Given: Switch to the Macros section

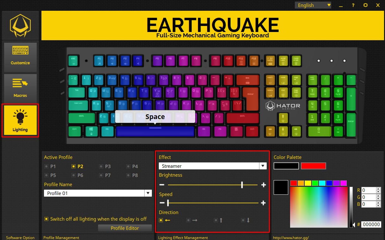Looking at the screenshot, I should point(20,88).
